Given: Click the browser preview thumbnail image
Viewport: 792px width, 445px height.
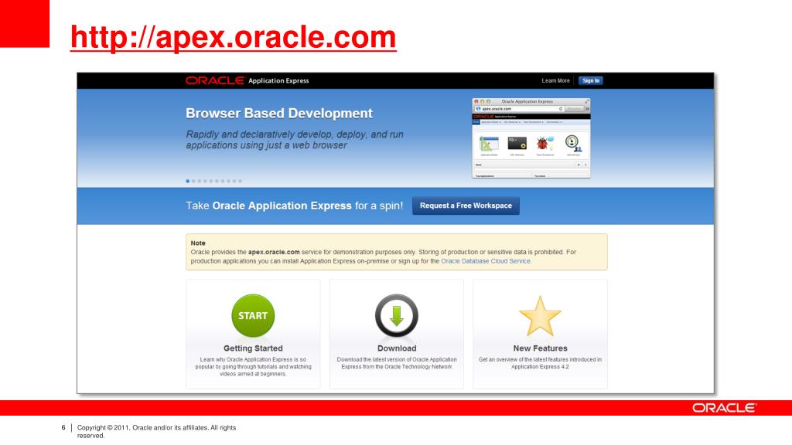Looking at the screenshot, I should pos(531,138).
